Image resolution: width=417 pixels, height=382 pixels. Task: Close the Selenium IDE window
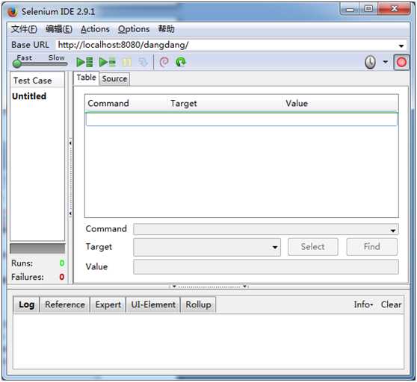click(394, 9)
